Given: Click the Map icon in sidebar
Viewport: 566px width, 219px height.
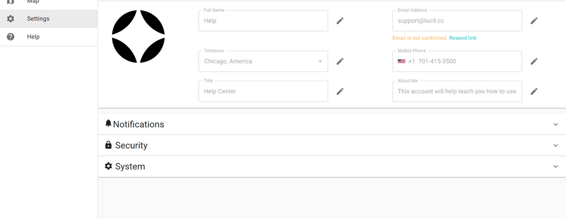Looking at the screenshot, I should point(10,1).
